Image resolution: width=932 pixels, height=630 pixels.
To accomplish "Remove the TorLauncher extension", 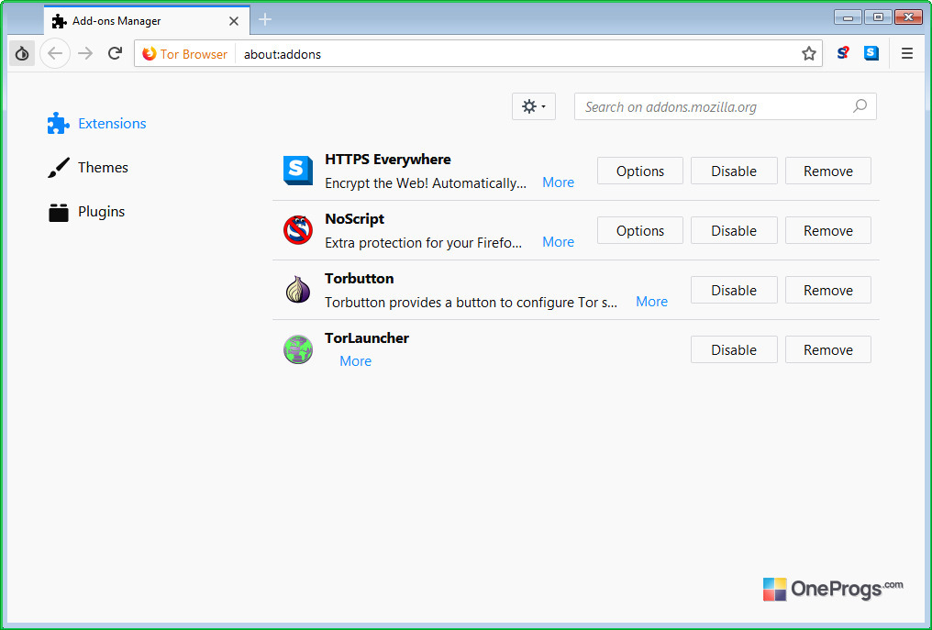I will pos(828,349).
